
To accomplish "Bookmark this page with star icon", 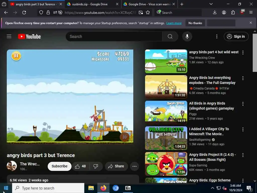I will [x=148, y=13].
